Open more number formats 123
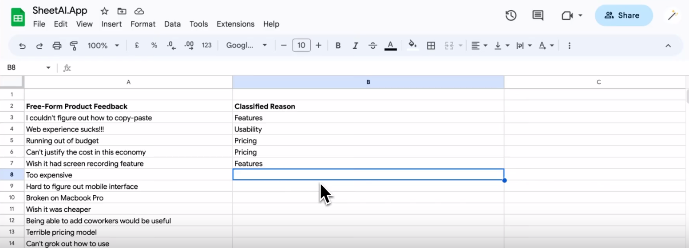This screenshot has height=248, width=689. point(206,45)
